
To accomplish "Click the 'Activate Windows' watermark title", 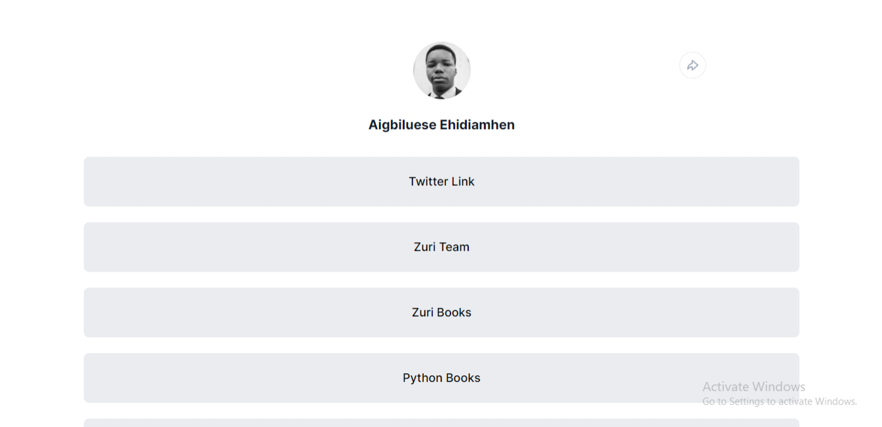I will 754,386.
